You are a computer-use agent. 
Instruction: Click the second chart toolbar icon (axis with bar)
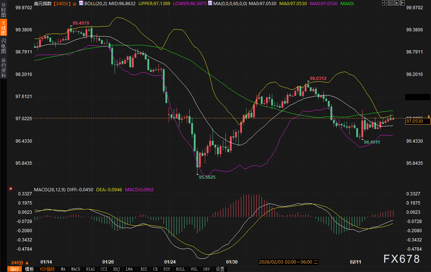(391, 3)
